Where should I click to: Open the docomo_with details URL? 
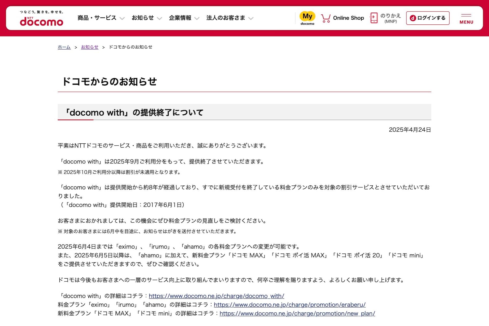pyautogui.click(x=216, y=296)
